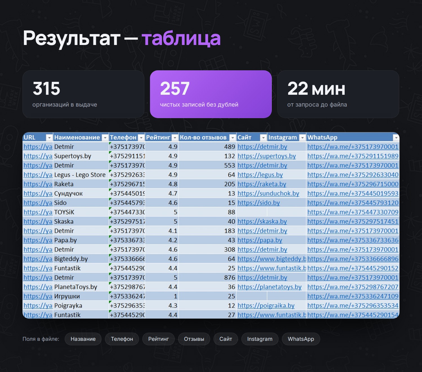The image size is (422, 372).
Task: Open the WhatsApp column filter dropdown
Action: (396, 137)
